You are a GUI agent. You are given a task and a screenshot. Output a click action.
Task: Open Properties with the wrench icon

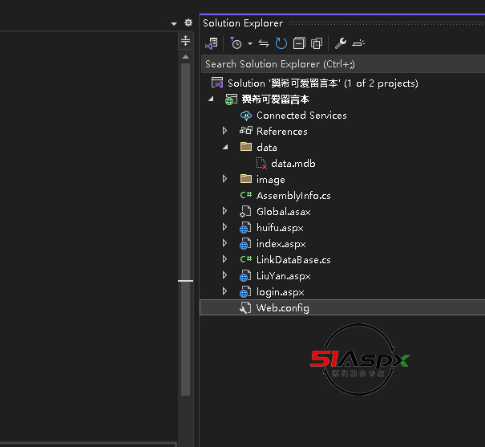pos(340,43)
